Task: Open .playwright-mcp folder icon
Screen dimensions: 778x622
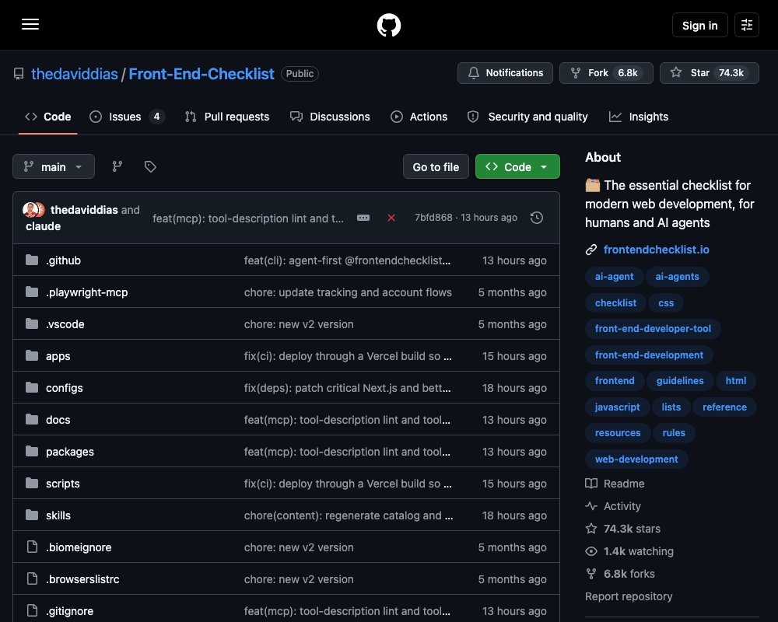Action: coord(32,292)
